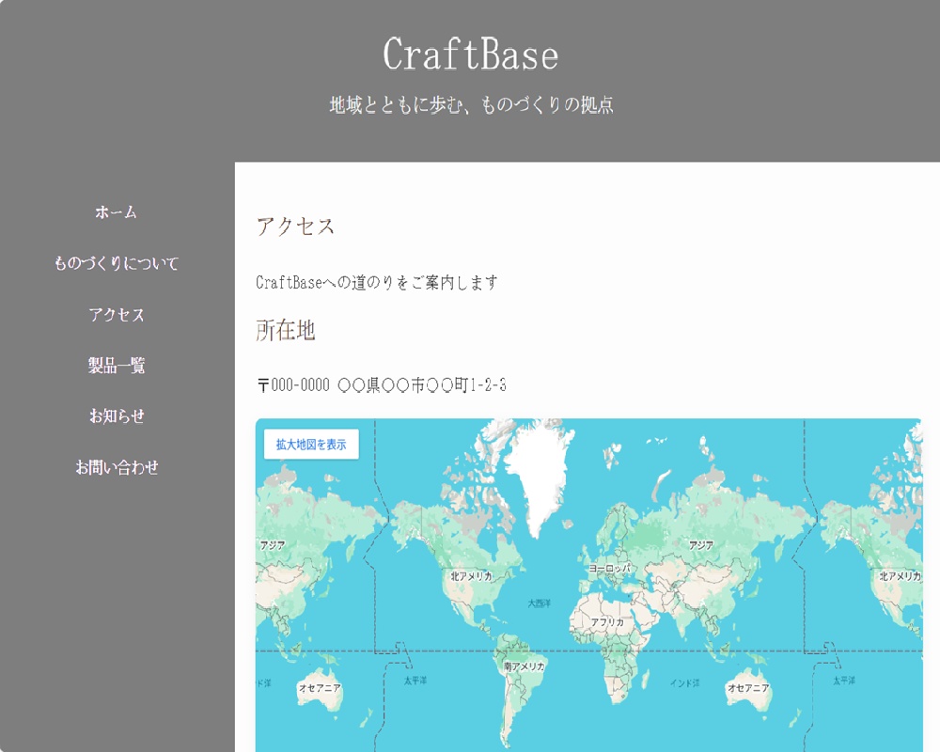Click the 拡大地図を表示 map button

click(310, 445)
